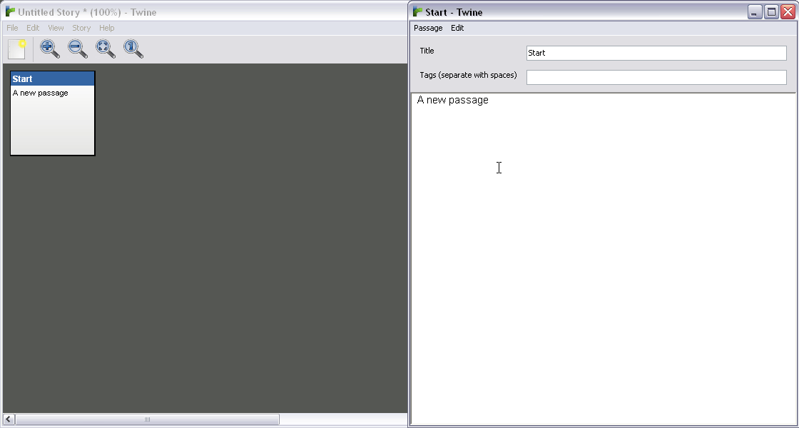Viewport: 799px width, 428px height.
Task: Open the View menu
Action: (56, 28)
